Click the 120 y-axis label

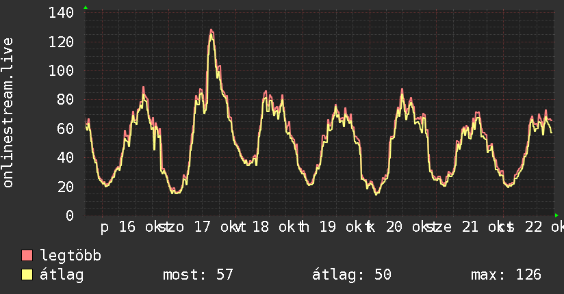tap(61, 42)
